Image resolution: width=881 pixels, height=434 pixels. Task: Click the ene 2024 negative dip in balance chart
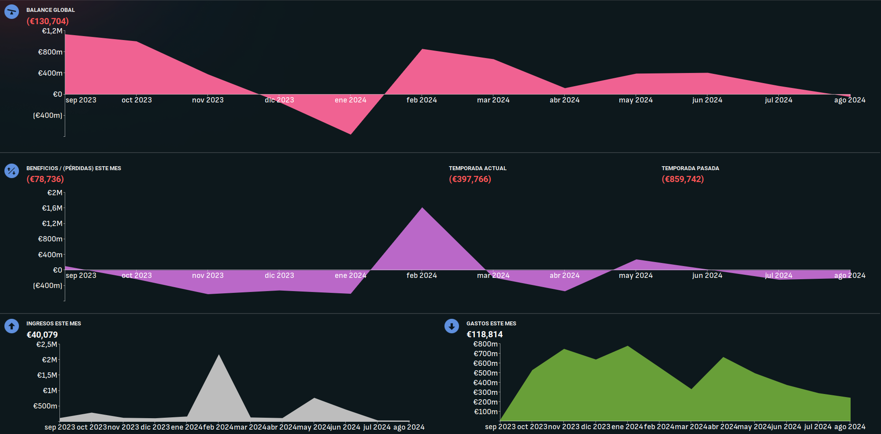pyautogui.click(x=351, y=134)
